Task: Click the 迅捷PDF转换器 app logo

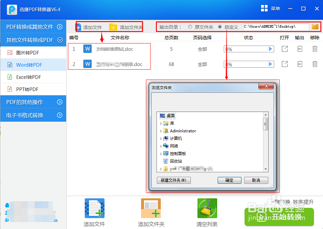Action: 12,9
